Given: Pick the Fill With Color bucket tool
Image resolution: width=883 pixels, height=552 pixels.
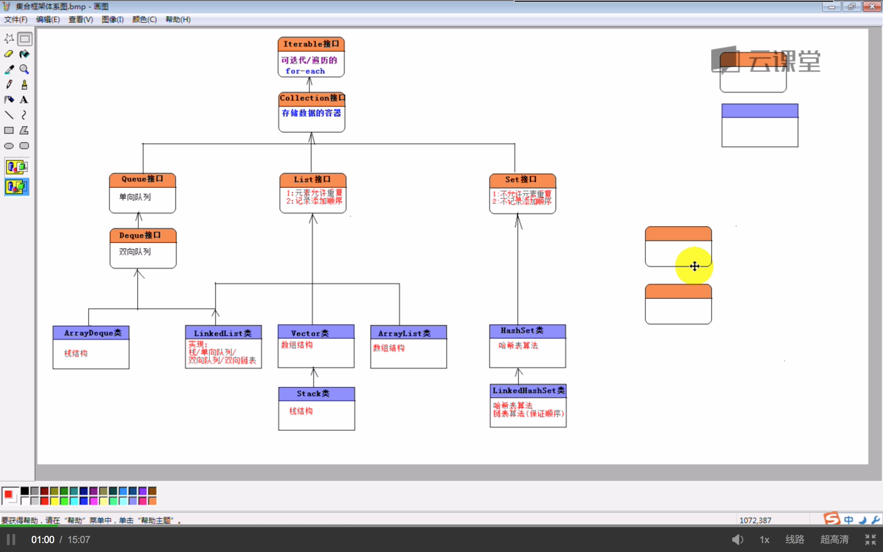Looking at the screenshot, I should [x=24, y=54].
